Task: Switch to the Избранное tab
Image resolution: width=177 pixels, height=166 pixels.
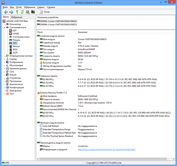Action: [17, 17]
